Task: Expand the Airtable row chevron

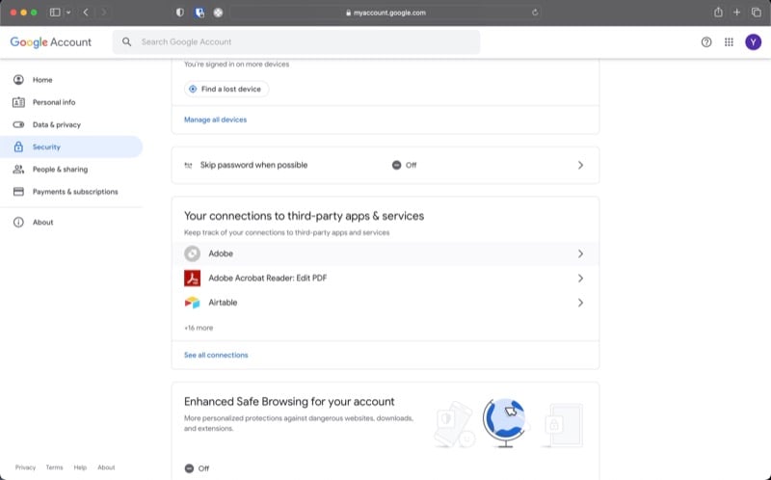Action: 580,303
